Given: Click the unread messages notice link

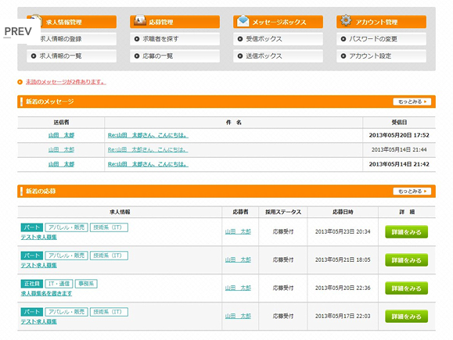Looking at the screenshot, I should tap(66, 82).
